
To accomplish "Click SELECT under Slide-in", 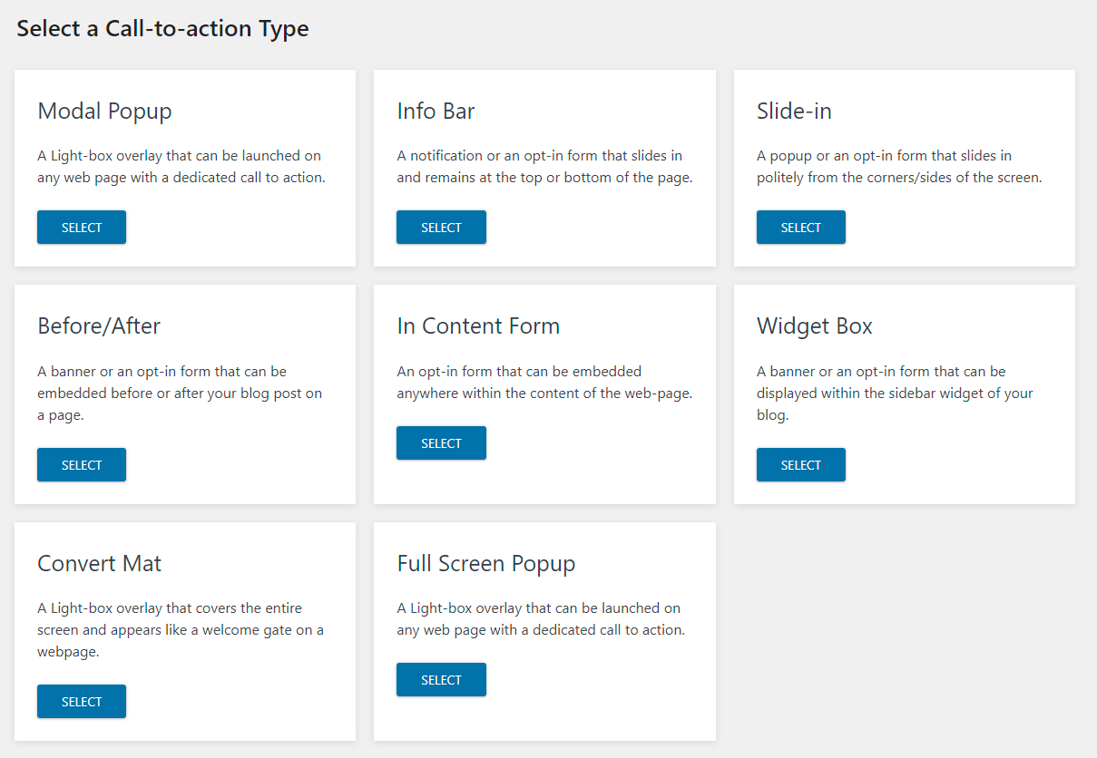I will coord(801,228).
